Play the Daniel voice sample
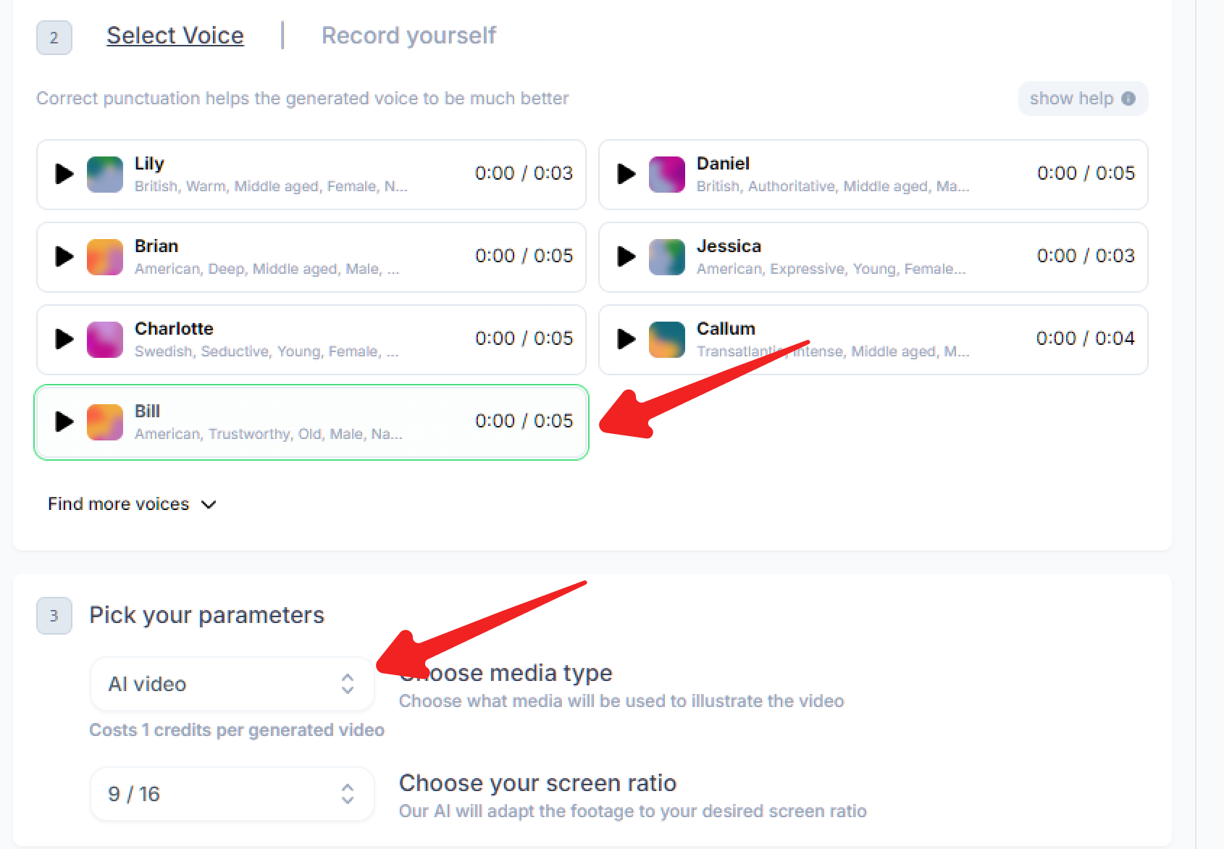The height and width of the screenshot is (849, 1224). (626, 174)
